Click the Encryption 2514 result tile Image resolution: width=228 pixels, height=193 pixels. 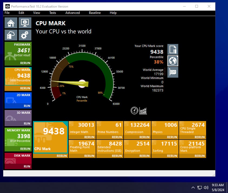[137, 147]
